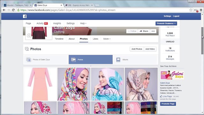
Task: Open the beige lace hijab photo
Action: tap(141, 84)
